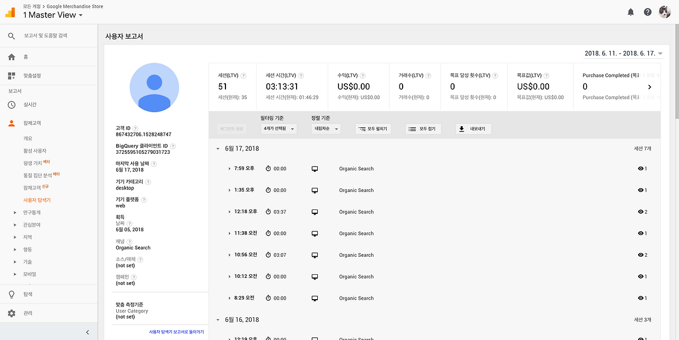
Task: Open the user account avatar
Action: 665,12
